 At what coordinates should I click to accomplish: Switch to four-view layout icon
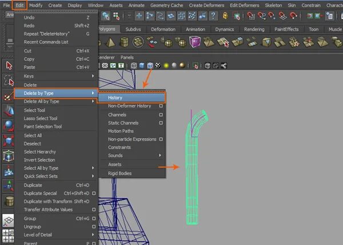coord(8,236)
